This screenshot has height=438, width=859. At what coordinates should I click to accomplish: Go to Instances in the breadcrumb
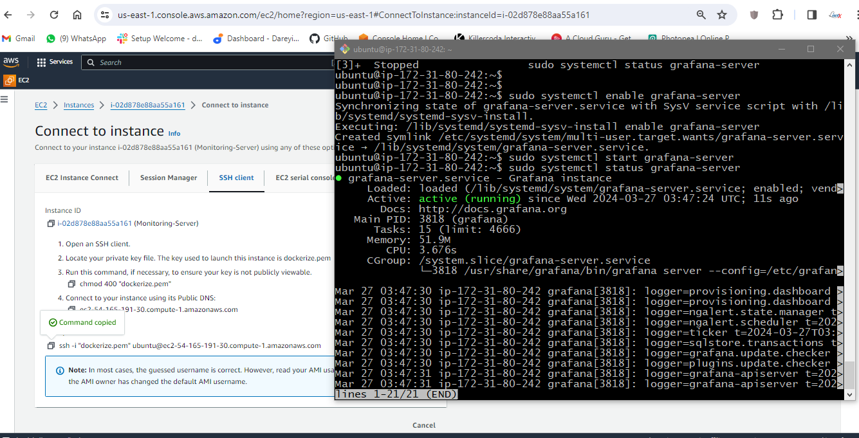[x=79, y=105]
